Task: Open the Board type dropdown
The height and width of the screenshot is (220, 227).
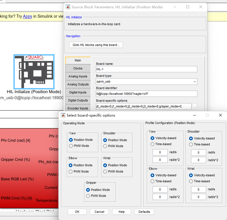Action: pos(147,82)
